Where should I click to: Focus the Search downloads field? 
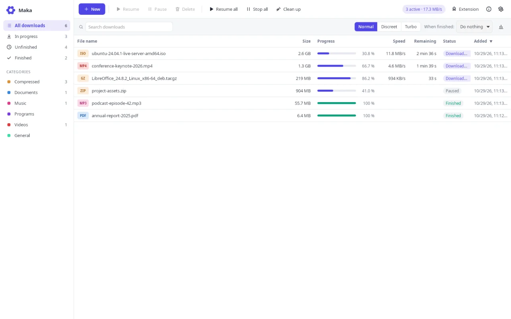129,27
